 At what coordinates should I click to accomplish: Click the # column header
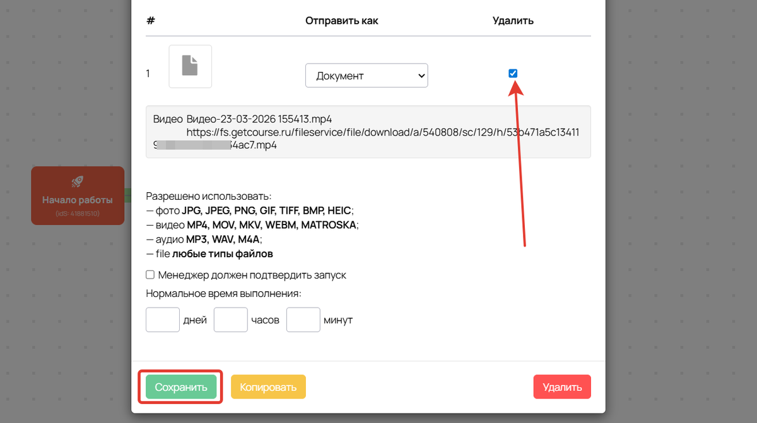[x=150, y=20]
